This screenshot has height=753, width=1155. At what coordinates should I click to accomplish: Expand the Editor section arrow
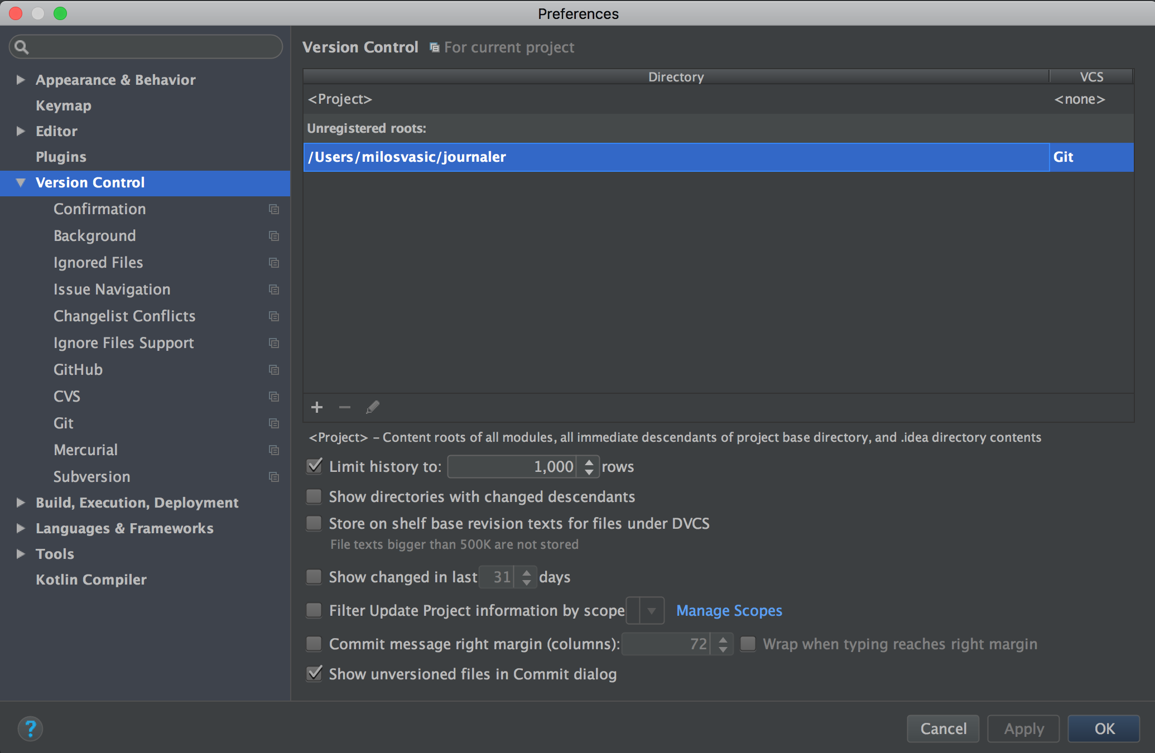[x=21, y=131]
